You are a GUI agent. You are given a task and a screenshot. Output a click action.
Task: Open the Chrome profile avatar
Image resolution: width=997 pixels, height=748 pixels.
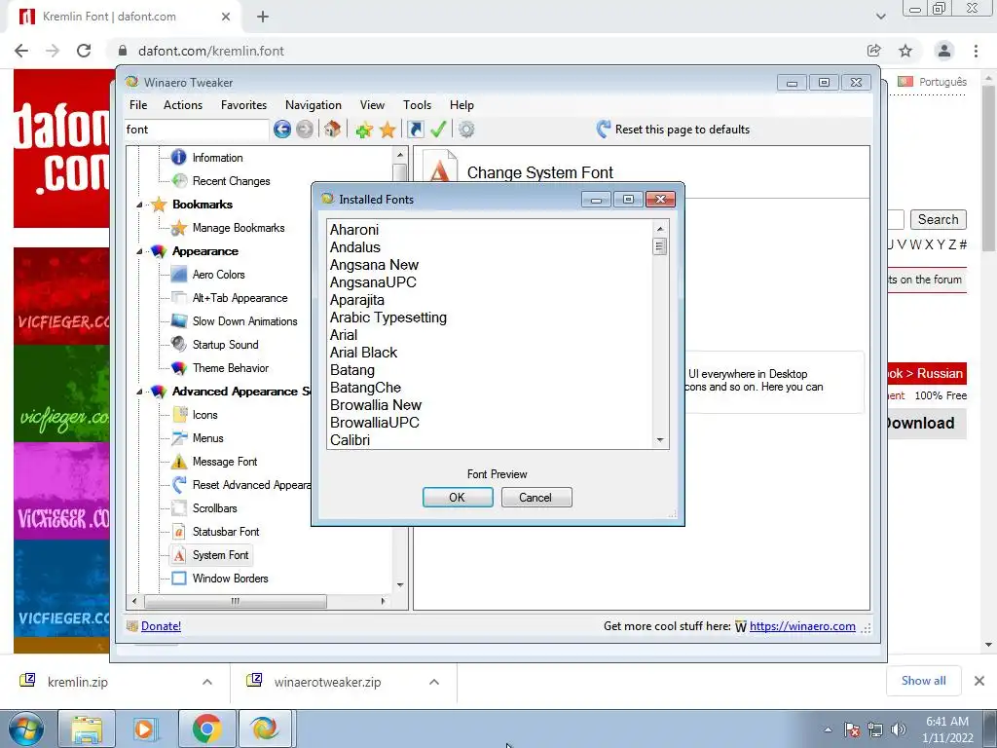pyautogui.click(x=944, y=51)
